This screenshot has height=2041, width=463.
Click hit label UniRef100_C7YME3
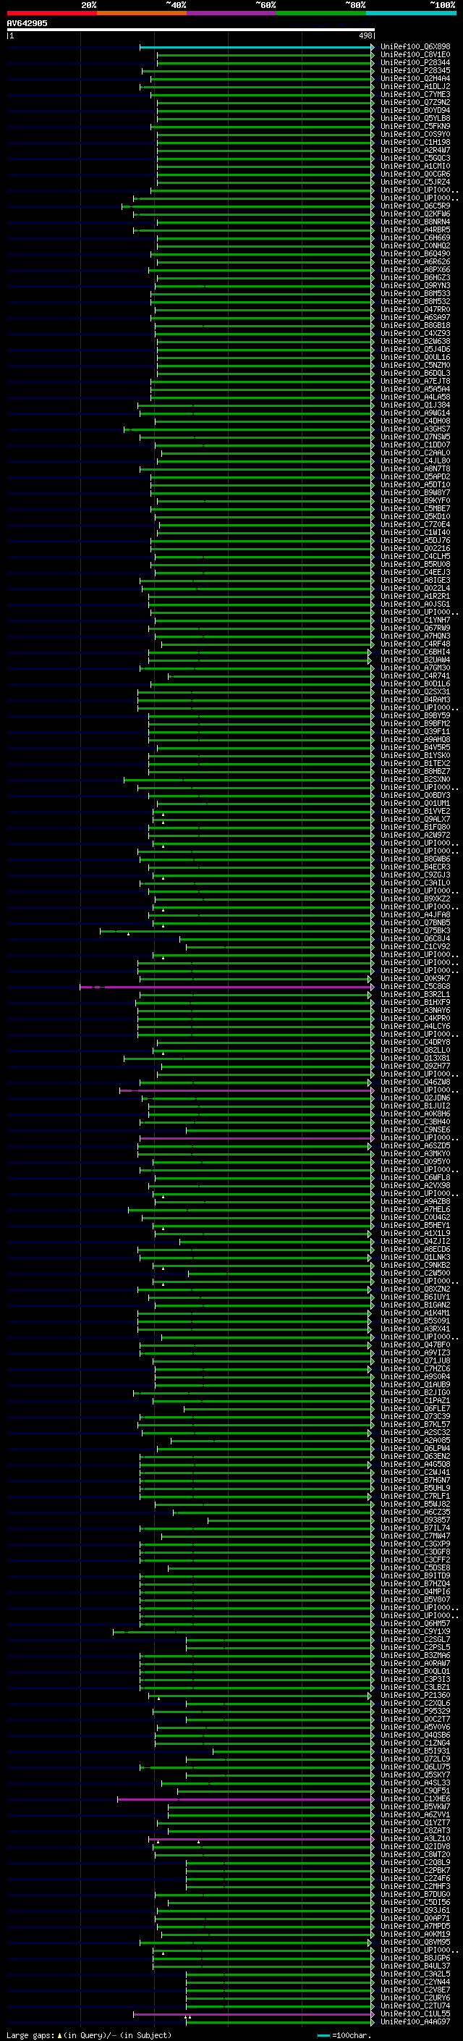[415, 94]
